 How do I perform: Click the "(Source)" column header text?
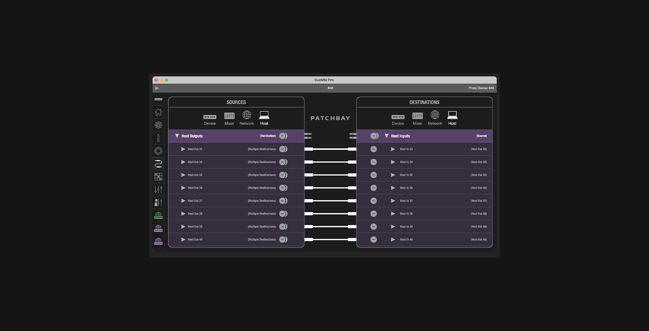click(482, 136)
